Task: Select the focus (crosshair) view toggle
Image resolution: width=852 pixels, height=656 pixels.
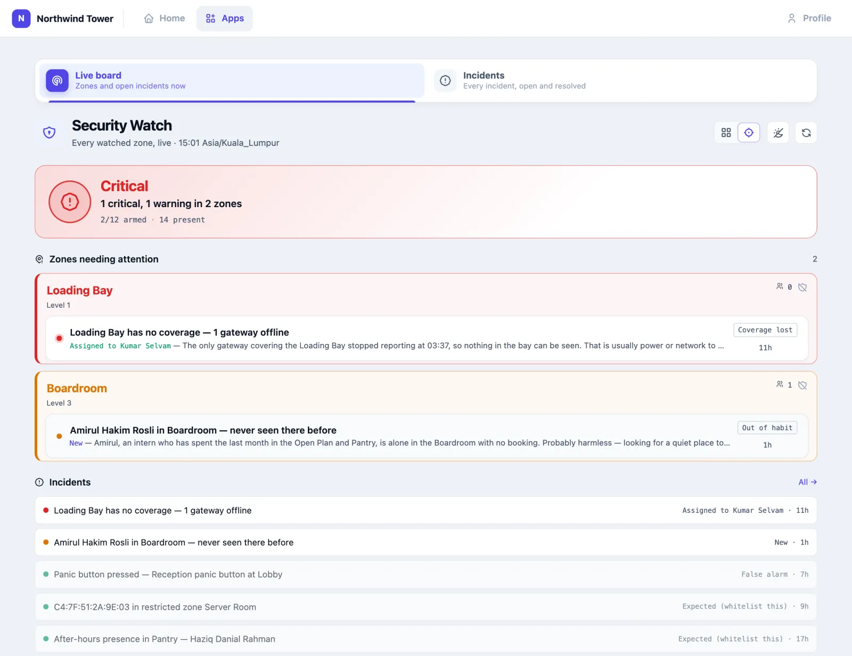Action: (x=749, y=133)
